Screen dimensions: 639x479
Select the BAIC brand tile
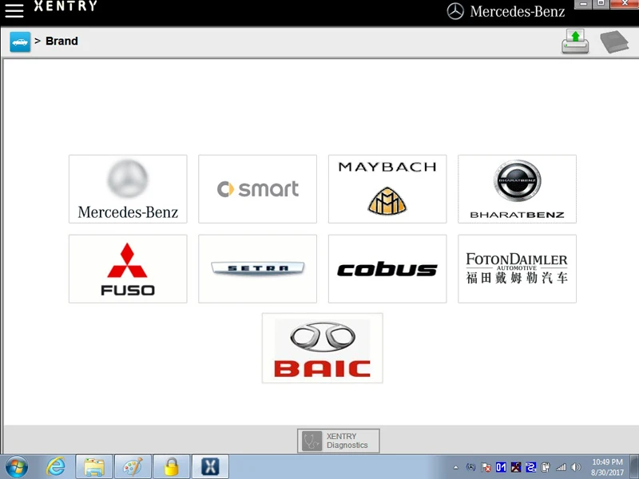tap(323, 348)
